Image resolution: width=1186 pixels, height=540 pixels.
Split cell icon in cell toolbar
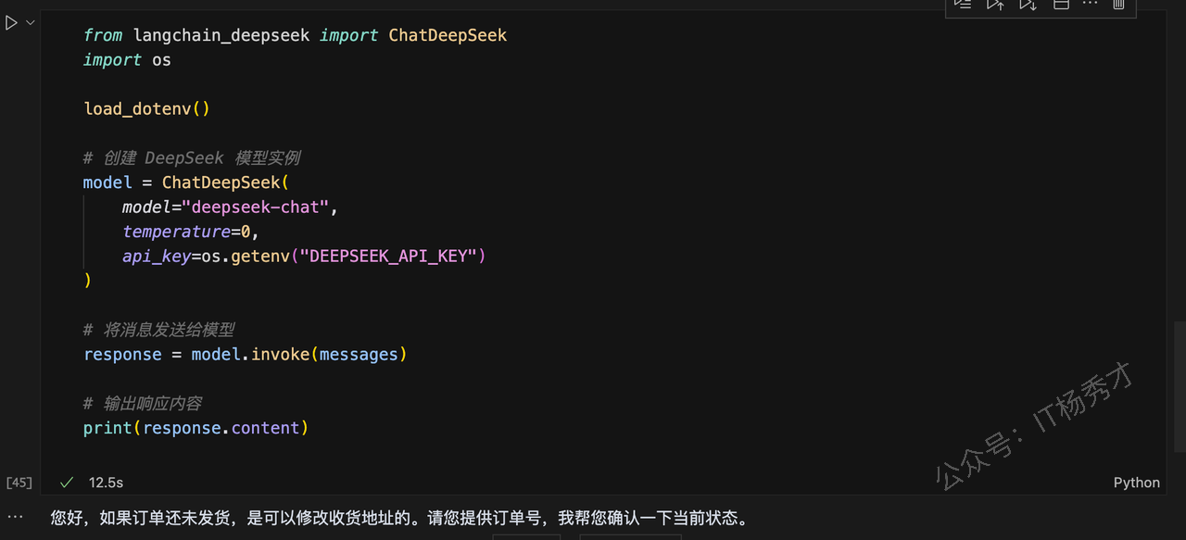pos(1061,5)
